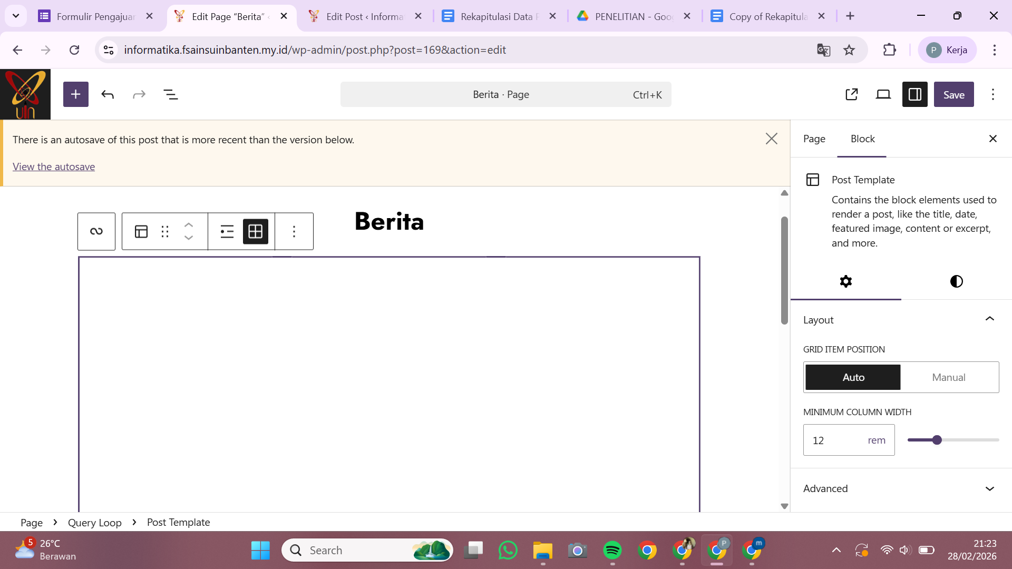Collapse the Layout panel
1012x569 pixels.
point(901,320)
